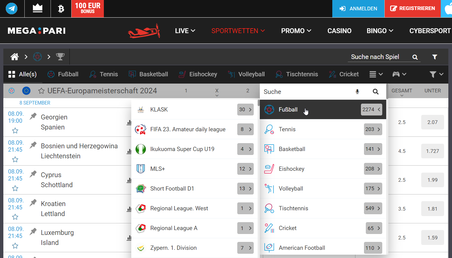452x258 pixels.
Task: Click the Bitcoin payments icon
Action: tap(61, 9)
